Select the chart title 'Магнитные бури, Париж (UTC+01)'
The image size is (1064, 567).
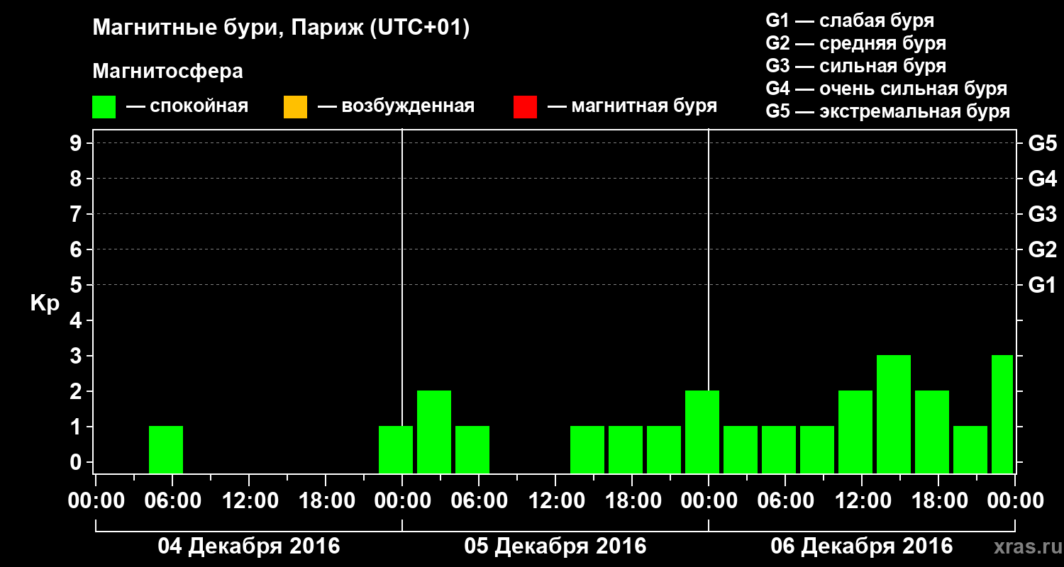(281, 29)
